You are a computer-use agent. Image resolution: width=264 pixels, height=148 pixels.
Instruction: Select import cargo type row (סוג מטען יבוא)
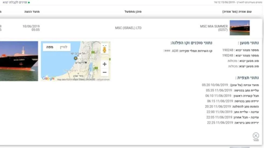click(x=243, y=61)
